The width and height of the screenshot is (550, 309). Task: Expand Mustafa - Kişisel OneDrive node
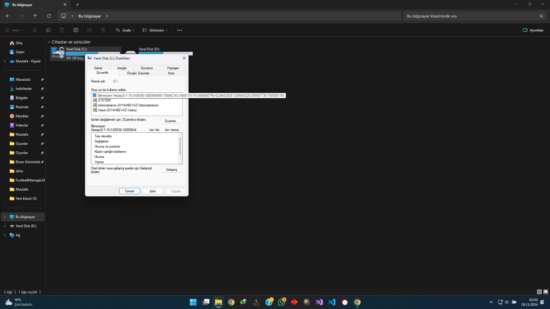coord(5,61)
